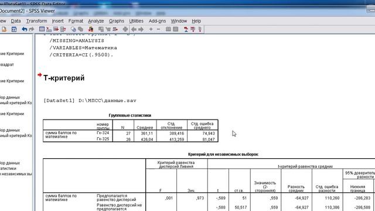Viewport: 375px width, 211px height.
Task: Open the Help menu
Action: (x=196, y=21)
